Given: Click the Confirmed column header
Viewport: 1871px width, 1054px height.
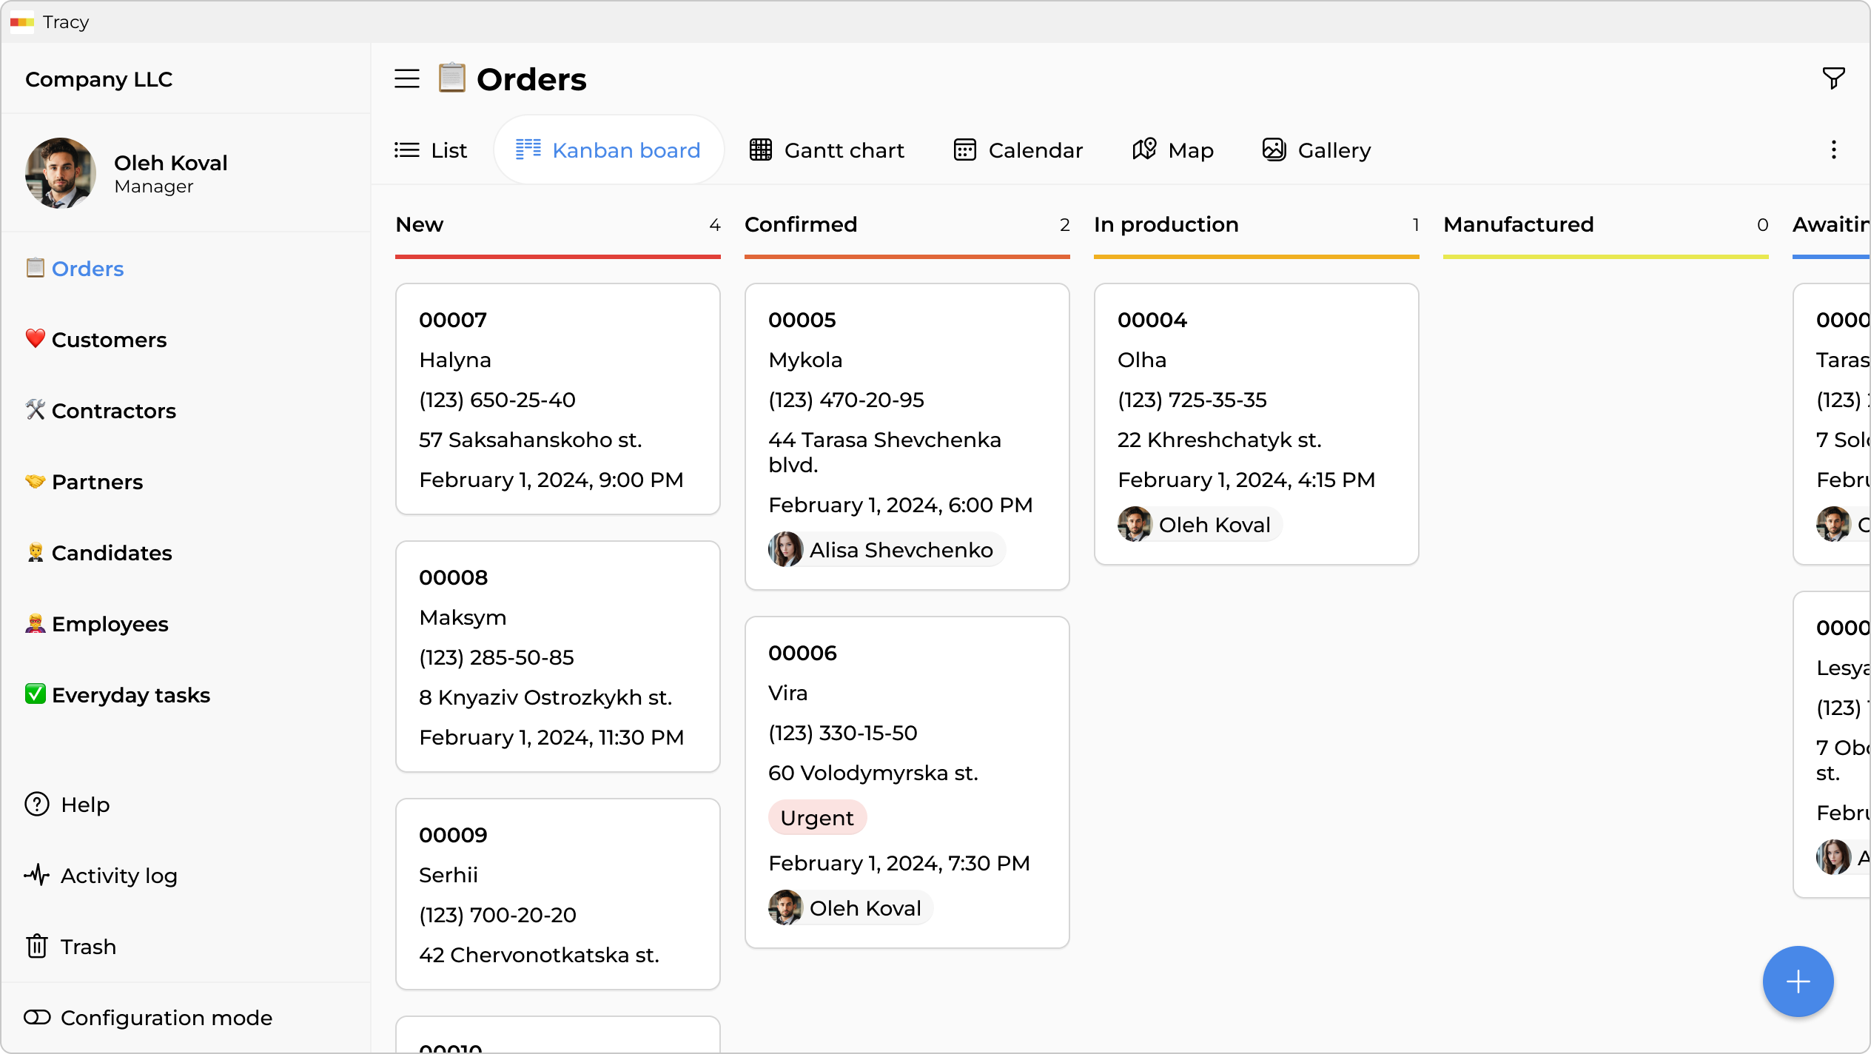Looking at the screenshot, I should (801, 224).
